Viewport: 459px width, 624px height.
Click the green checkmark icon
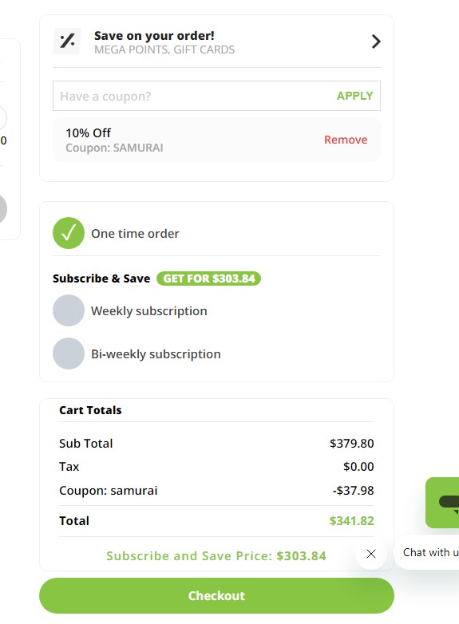pyautogui.click(x=69, y=233)
